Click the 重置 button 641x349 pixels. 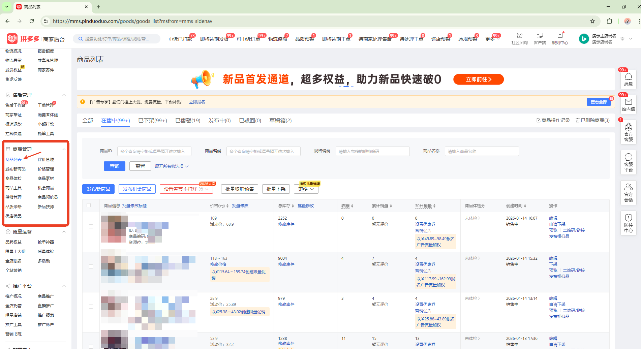[140, 166]
